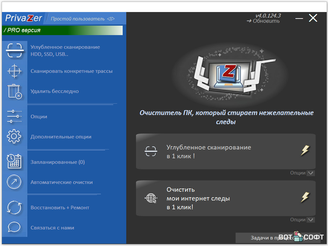The height and width of the screenshot is (246, 328).
Task: Click the crosshair scan specific traces icon
Action: point(14,71)
